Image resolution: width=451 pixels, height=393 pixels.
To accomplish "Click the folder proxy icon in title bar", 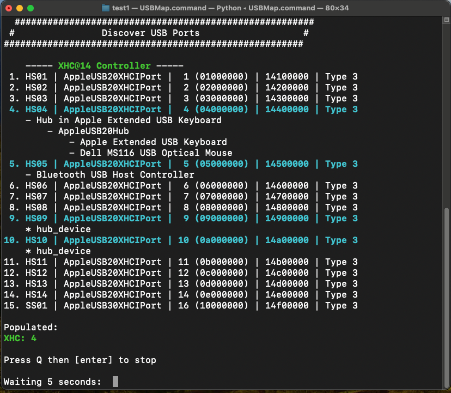I will [x=106, y=8].
